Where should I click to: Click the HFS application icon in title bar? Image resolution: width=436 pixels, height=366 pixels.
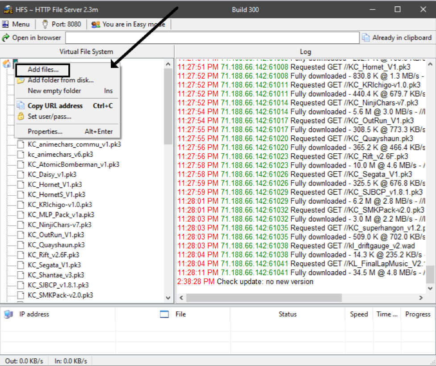(8, 10)
